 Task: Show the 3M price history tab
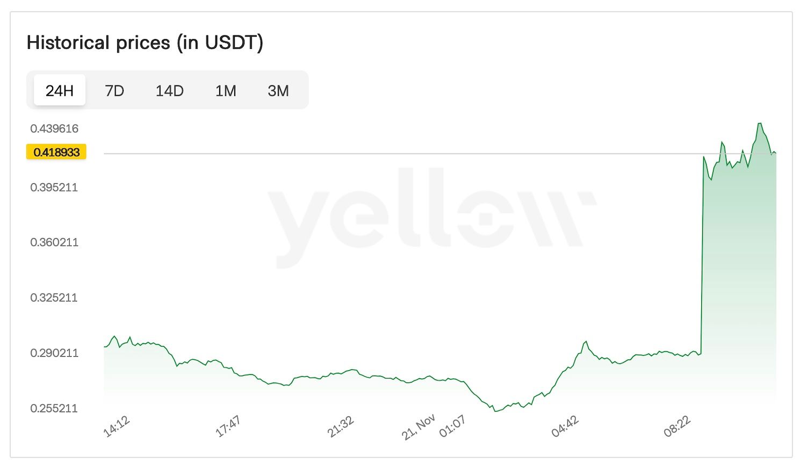[x=278, y=90]
